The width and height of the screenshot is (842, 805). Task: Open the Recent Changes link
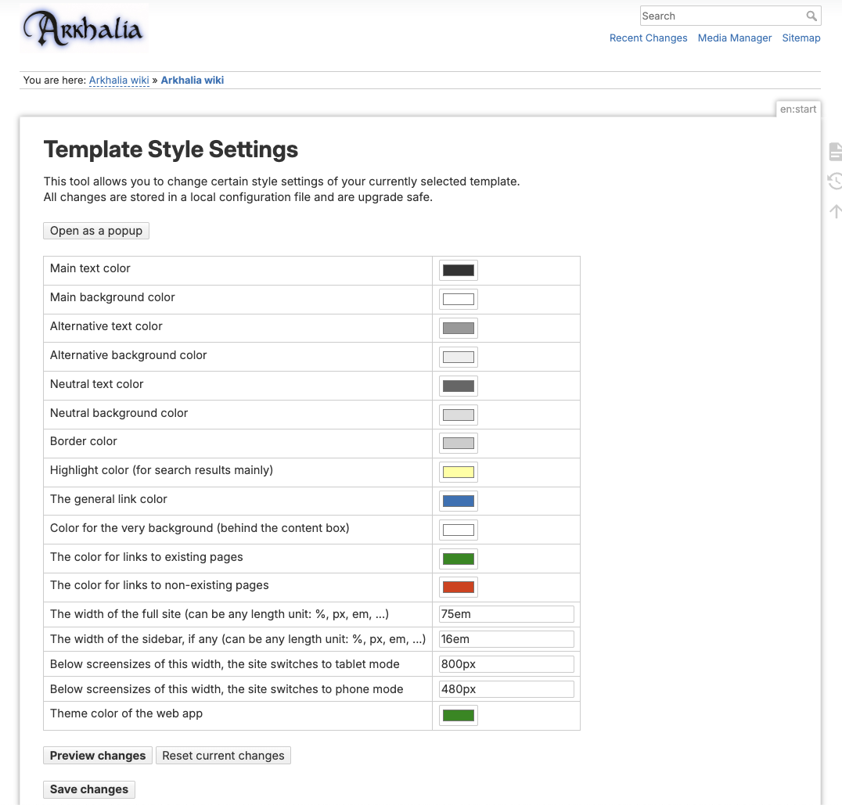[x=648, y=38]
